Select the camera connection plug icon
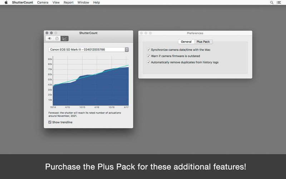The width and height of the screenshot is (286, 179). coord(49,38)
